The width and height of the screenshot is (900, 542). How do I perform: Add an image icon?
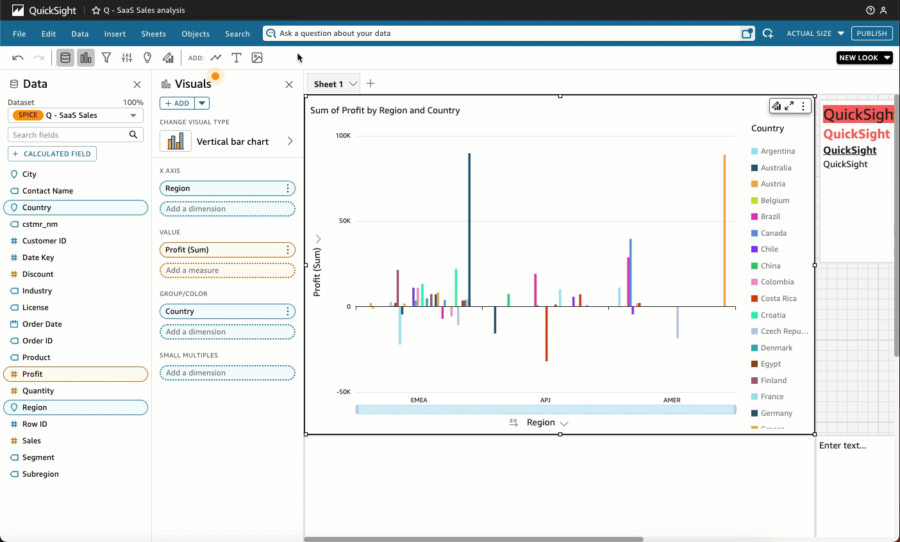coord(257,58)
